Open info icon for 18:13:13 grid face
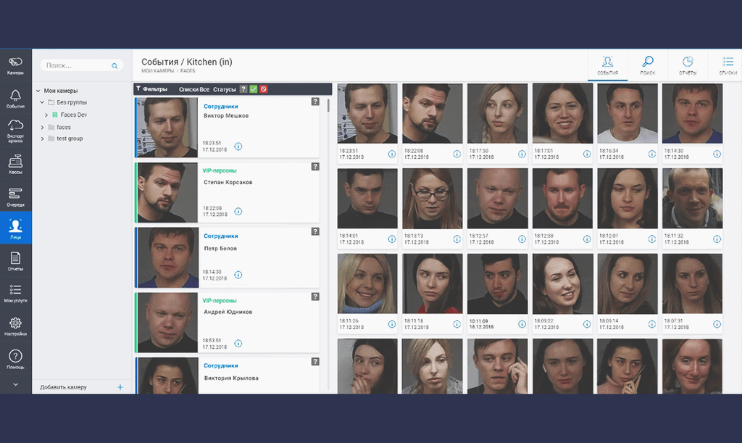Image resolution: width=742 pixels, height=443 pixels. 457,239
